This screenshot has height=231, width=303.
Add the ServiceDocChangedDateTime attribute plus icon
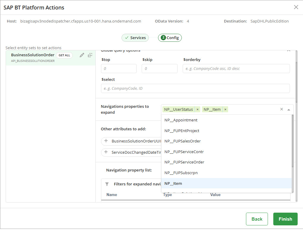(106, 152)
